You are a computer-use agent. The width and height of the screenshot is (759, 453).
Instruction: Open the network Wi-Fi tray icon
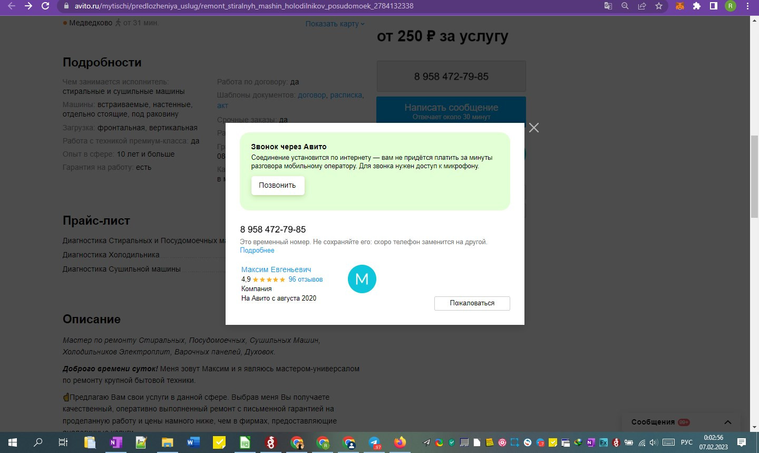coord(642,442)
